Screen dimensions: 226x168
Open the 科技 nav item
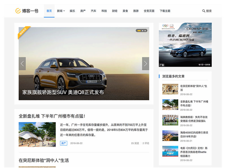pyautogui.click(x=104, y=11)
